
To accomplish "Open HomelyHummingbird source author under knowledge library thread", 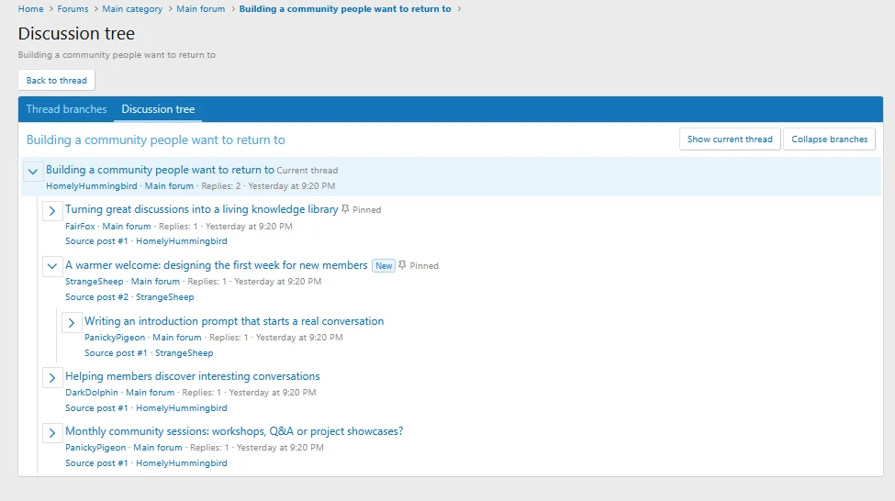I will 182,241.
